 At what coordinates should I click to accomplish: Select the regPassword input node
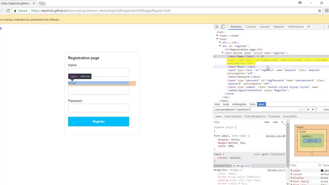276,82
